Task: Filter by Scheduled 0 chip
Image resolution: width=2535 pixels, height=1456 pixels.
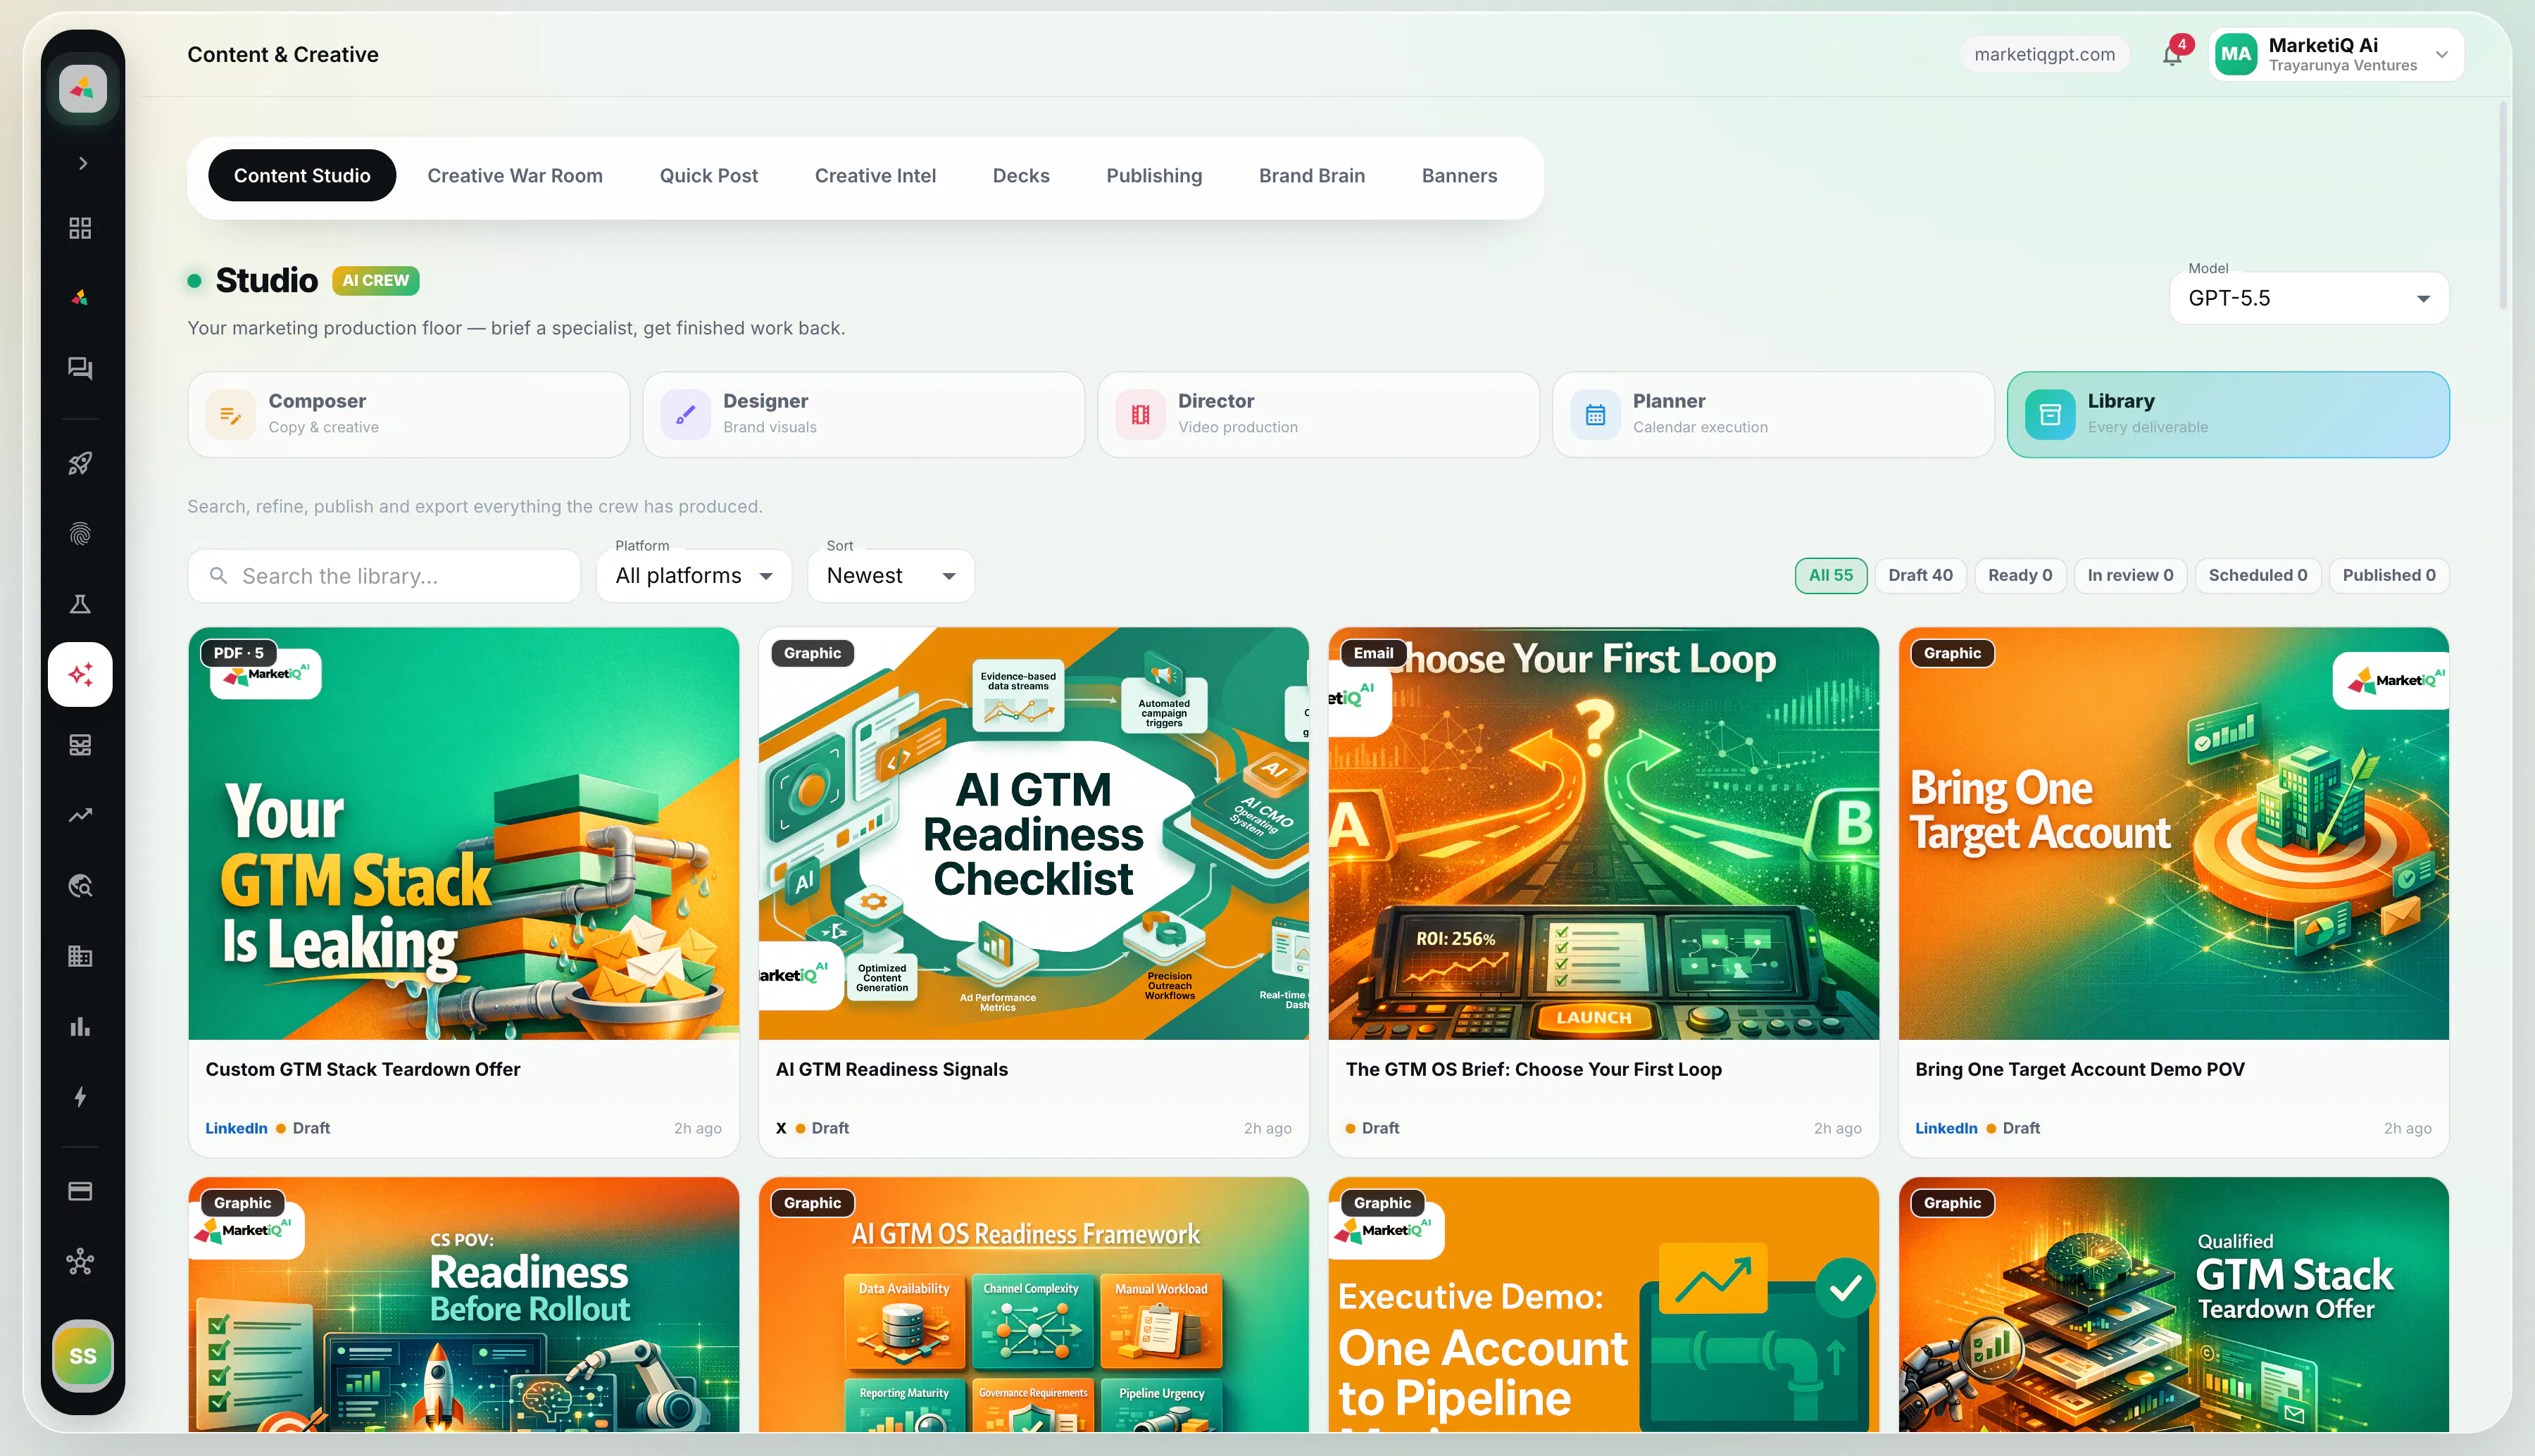Action: coord(2257,576)
